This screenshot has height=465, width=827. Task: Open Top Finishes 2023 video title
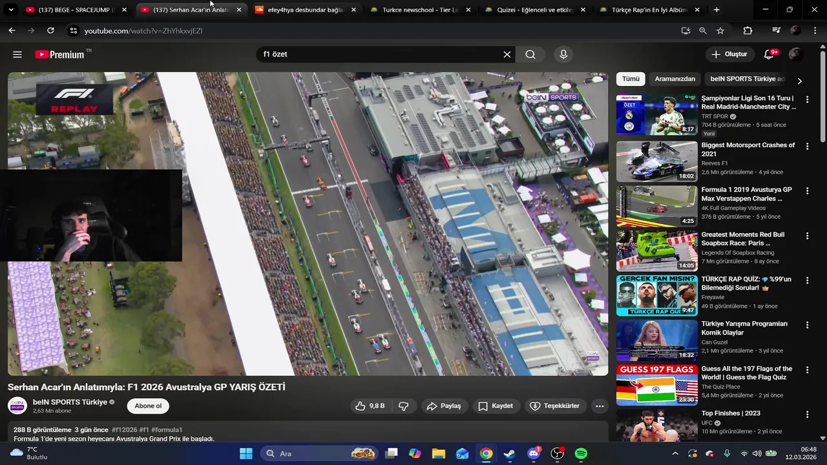click(731, 413)
